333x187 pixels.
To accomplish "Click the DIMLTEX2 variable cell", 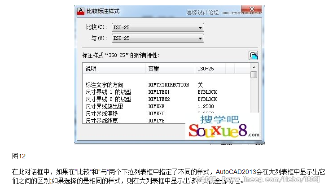I will [x=159, y=99].
